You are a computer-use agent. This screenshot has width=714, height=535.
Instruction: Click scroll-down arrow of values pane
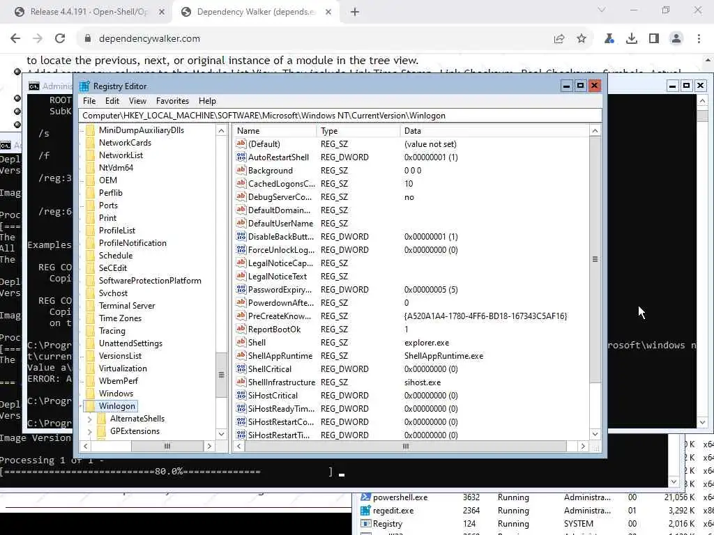[x=595, y=434]
